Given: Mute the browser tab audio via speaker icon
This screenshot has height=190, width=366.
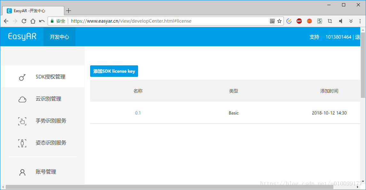Looking at the screenshot, I should point(340,21).
